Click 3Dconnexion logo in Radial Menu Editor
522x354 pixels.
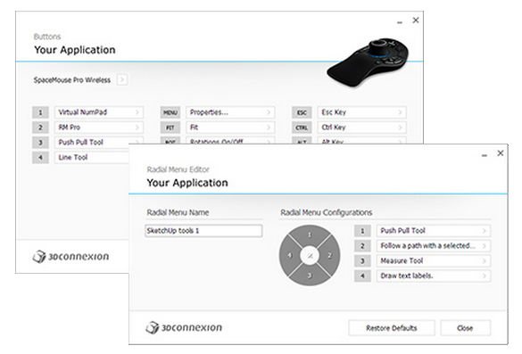[184, 327]
